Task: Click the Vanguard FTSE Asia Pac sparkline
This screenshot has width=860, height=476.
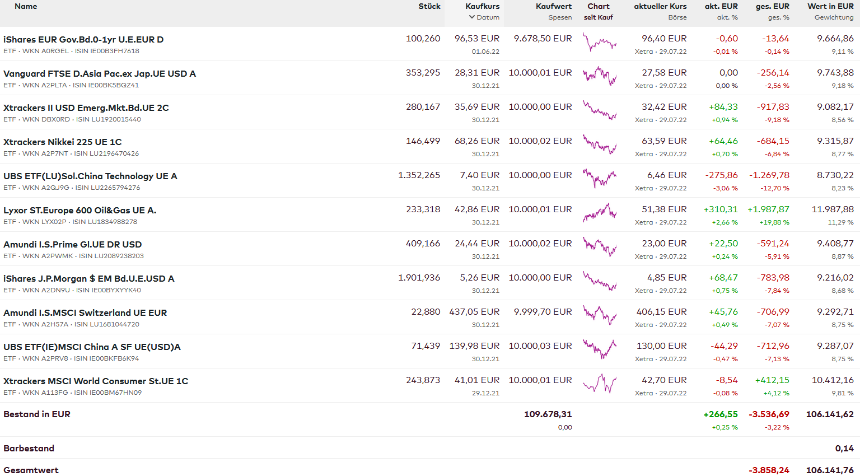Action: [599, 77]
